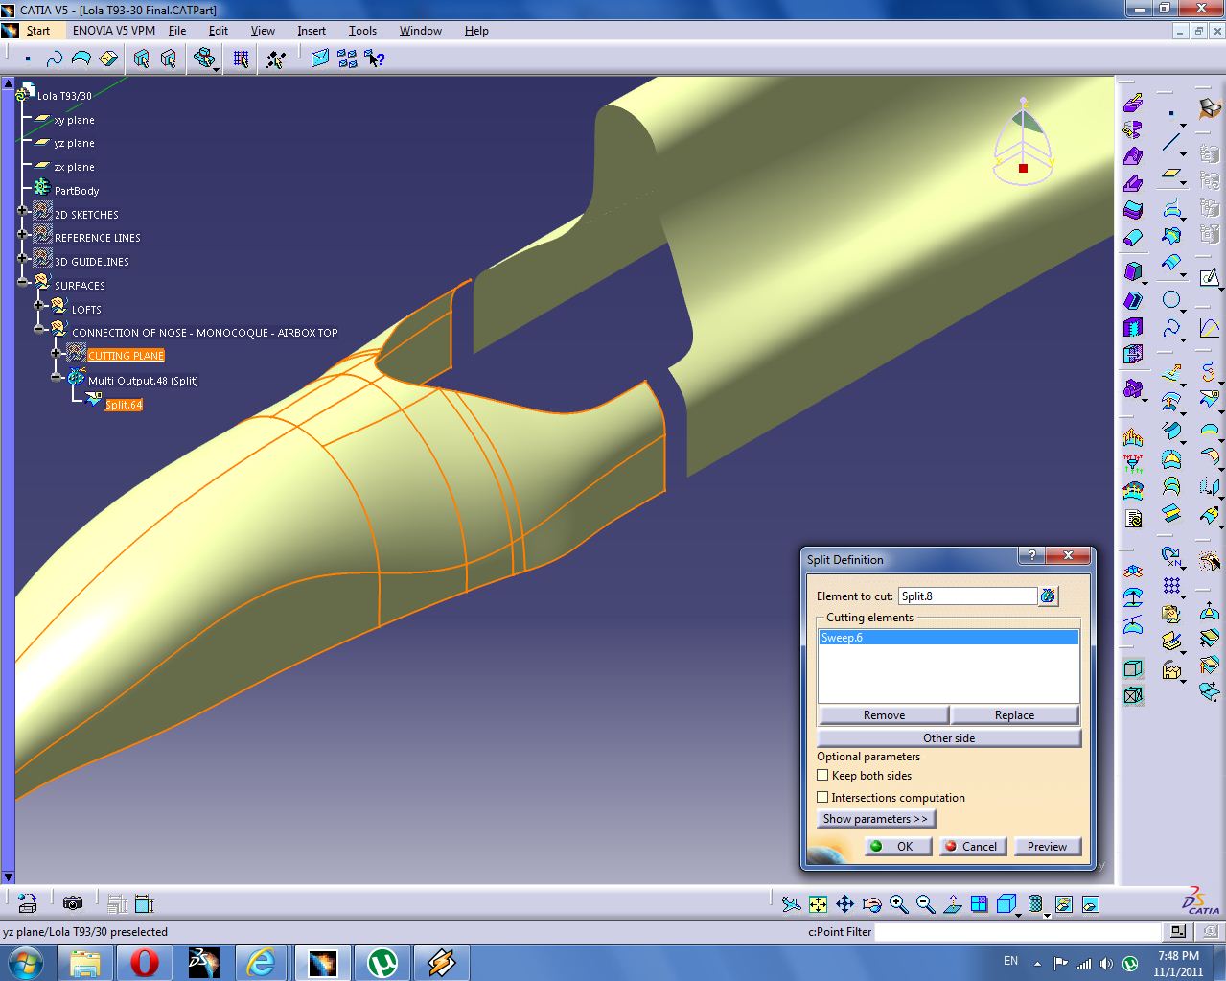Collapse Multi Output.48 (Split) node
The height and width of the screenshot is (981, 1226).
57,378
